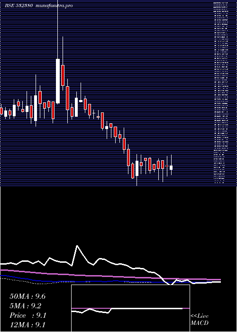The image size is (237, 332).
Task: Click the peak of white indicator line
Action: pyautogui.click(x=77, y=246)
